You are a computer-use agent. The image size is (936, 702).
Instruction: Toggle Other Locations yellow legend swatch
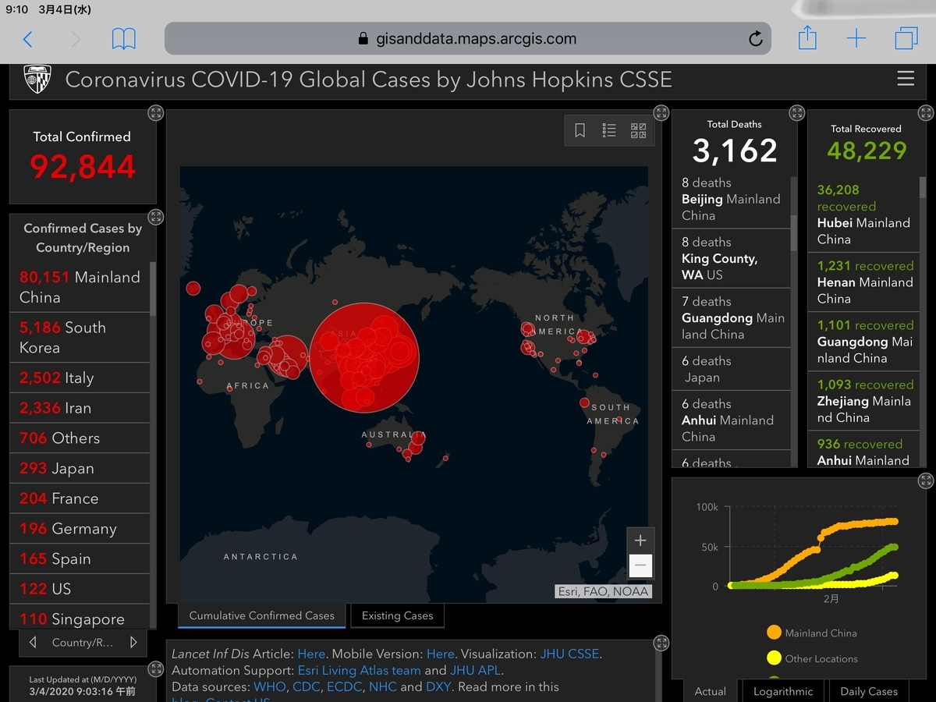[x=774, y=658]
